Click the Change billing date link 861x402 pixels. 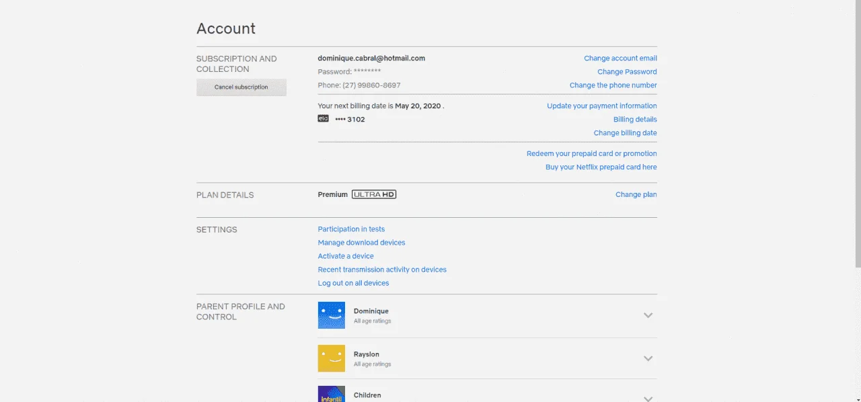pos(625,133)
